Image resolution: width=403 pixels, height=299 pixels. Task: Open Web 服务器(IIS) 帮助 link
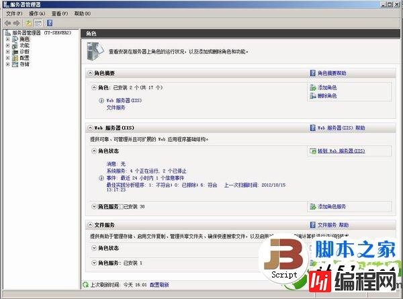click(x=341, y=128)
